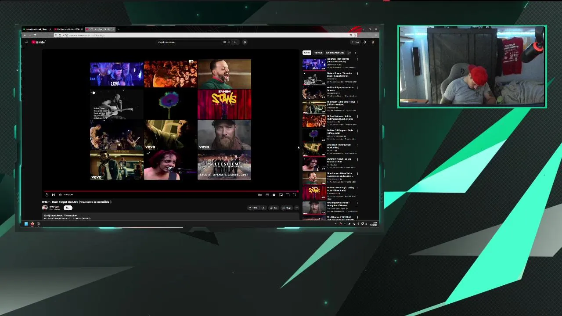562x316 pixels.
Task: Replay the finished video
Action: click(x=47, y=195)
